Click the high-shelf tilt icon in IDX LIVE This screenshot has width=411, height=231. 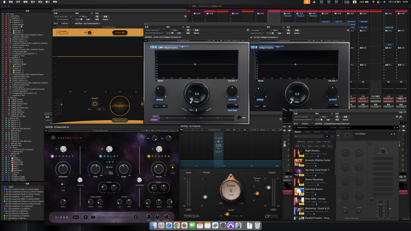209,110
